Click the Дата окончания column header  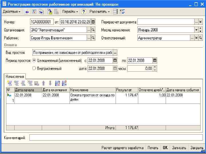(x=56, y=90)
